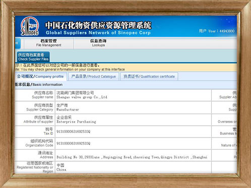
Task: Select the Organization Code value
Action: (x=74, y=144)
